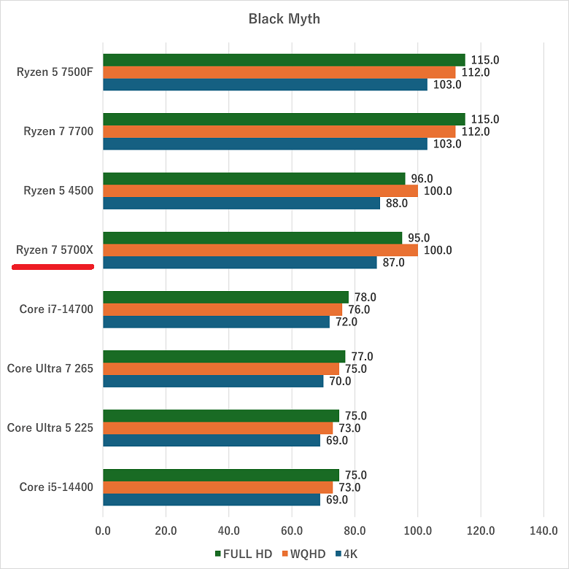Click the FULL HD legend label
This screenshot has height=569, width=569.
(247, 554)
